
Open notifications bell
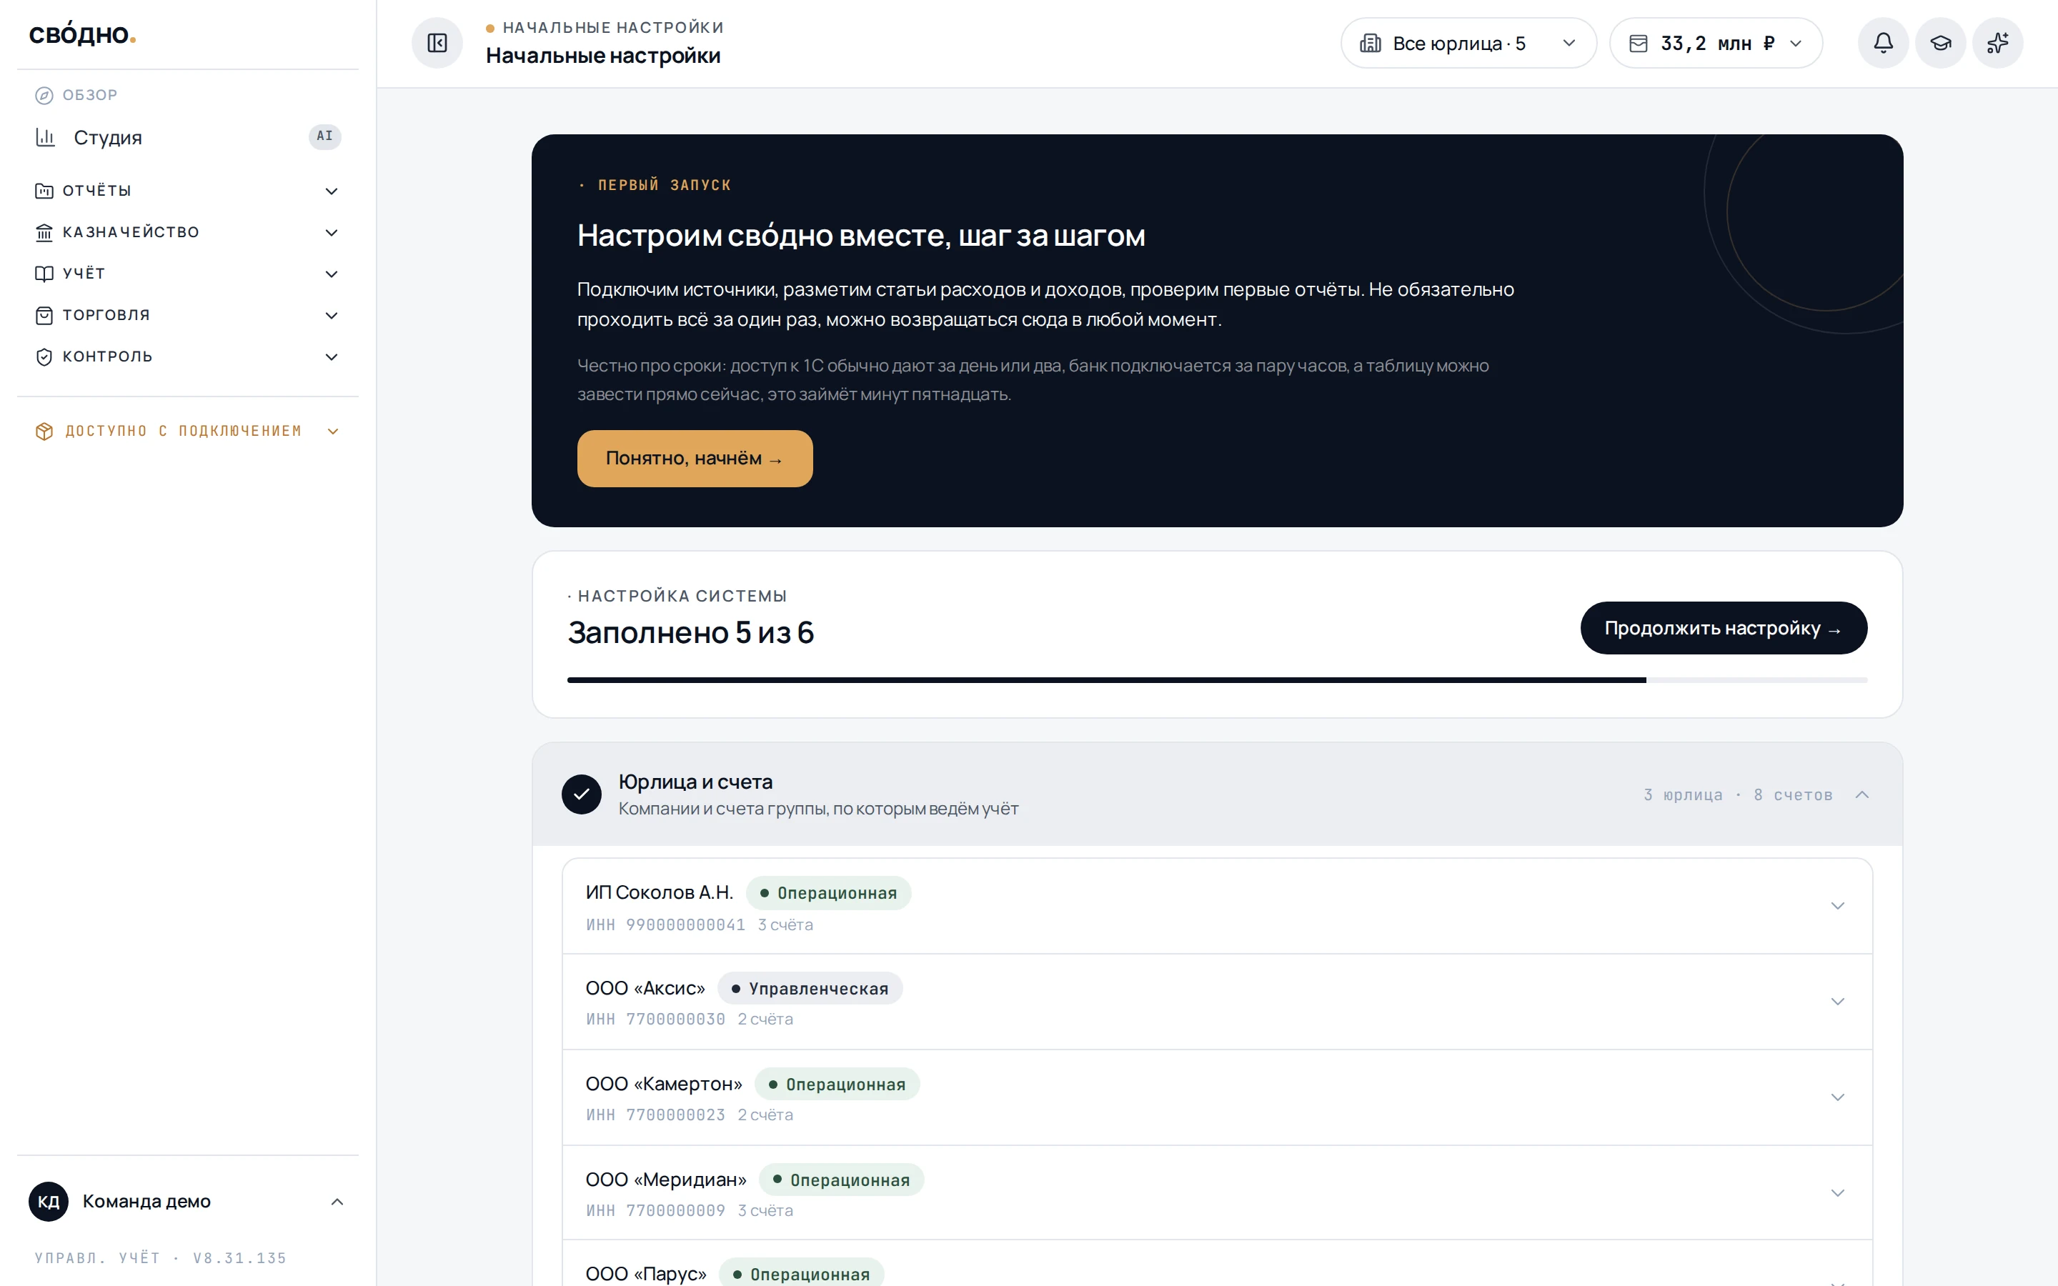1883,44
